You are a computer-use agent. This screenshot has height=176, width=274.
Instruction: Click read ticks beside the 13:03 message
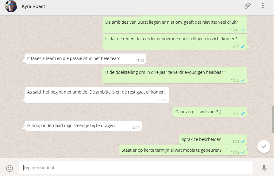point(242,80)
